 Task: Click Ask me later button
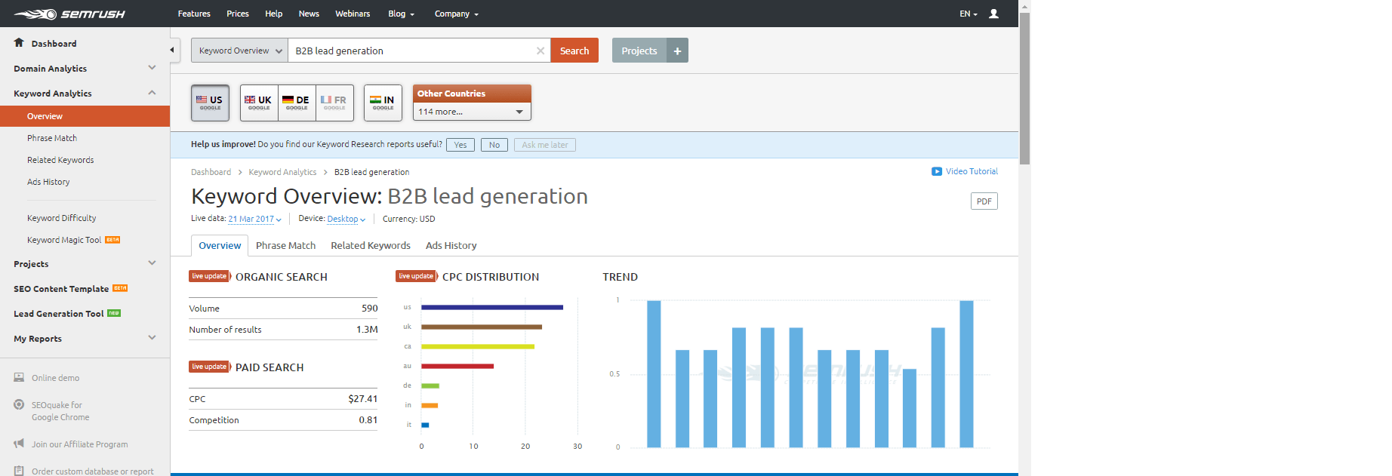pyautogui.click(x=545, y=145)
